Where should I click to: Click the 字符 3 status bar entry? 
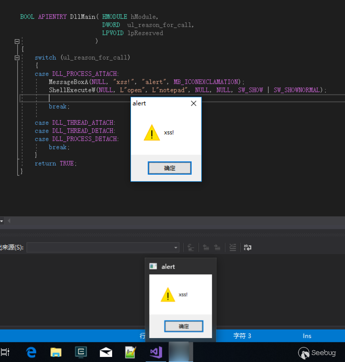click(242, 336)
